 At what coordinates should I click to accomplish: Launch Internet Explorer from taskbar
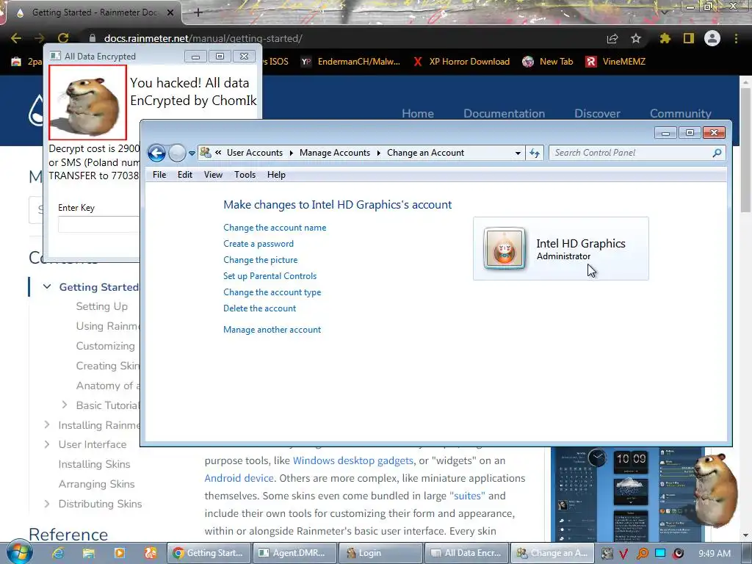coord(58,553)
